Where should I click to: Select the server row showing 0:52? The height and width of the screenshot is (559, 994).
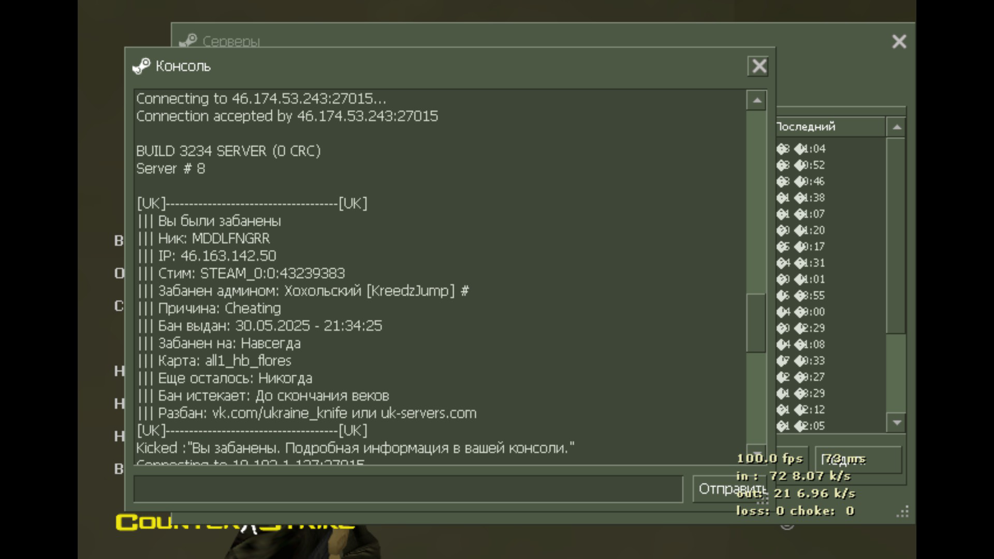pyautogui.click(x=830, y=165)
